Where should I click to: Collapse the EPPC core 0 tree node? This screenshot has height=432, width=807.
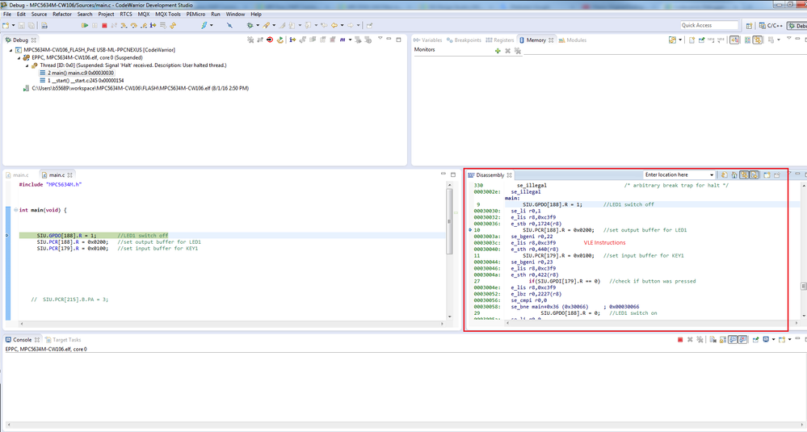[x=19, y=57]
